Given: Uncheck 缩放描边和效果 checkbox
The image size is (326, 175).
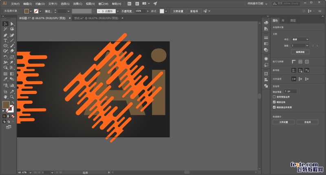Looking at the screenshot, I should tap(274, 107).
